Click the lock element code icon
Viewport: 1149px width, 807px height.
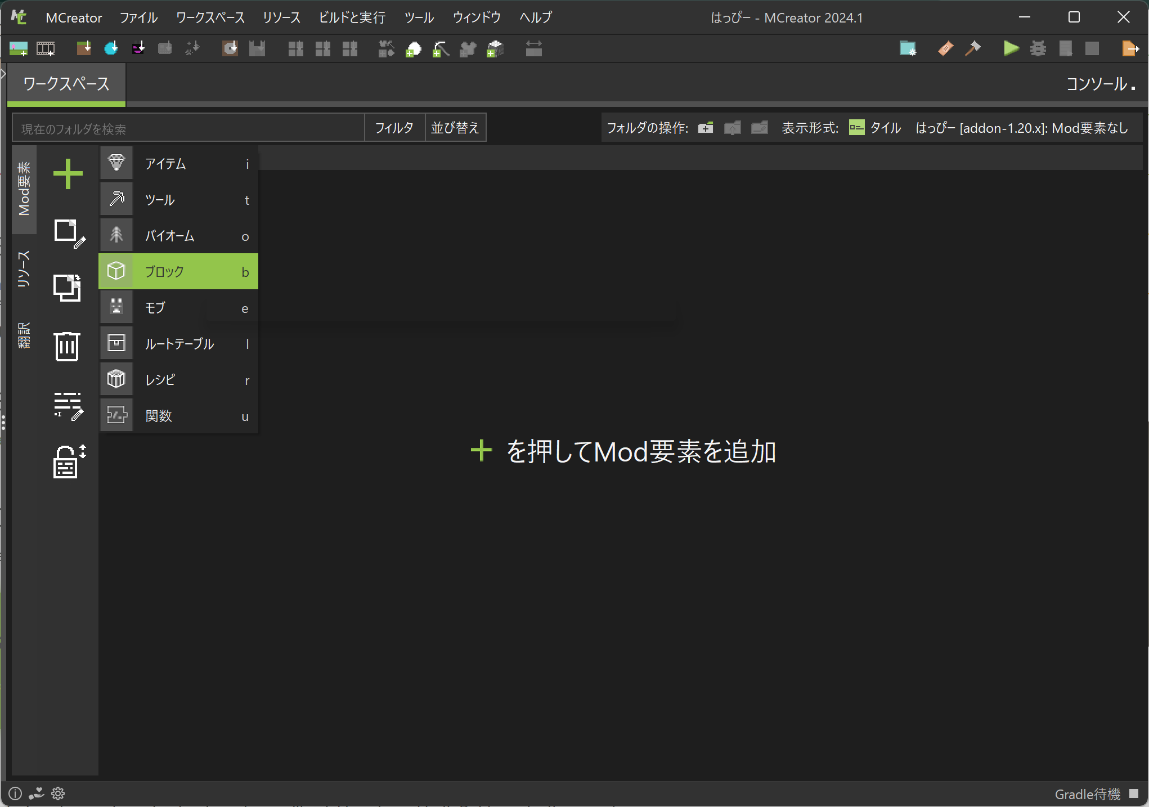68,462
